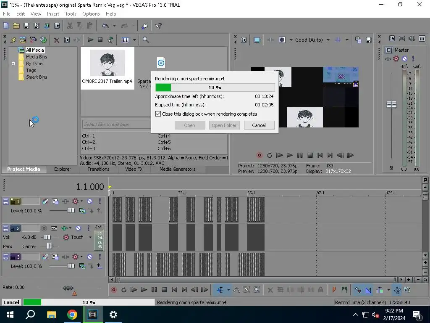Click Zoom Edit Tool magnifier in timeline toolbar

257,290
